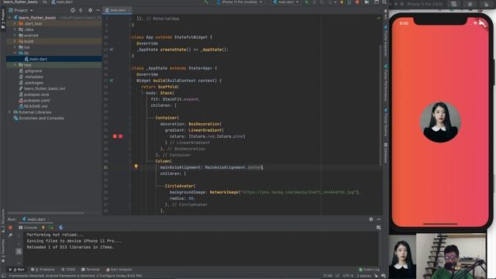The image size is (496, 279).
Task: Click the lib breadcrumb in navigation bar
Action: pos(45,2)
